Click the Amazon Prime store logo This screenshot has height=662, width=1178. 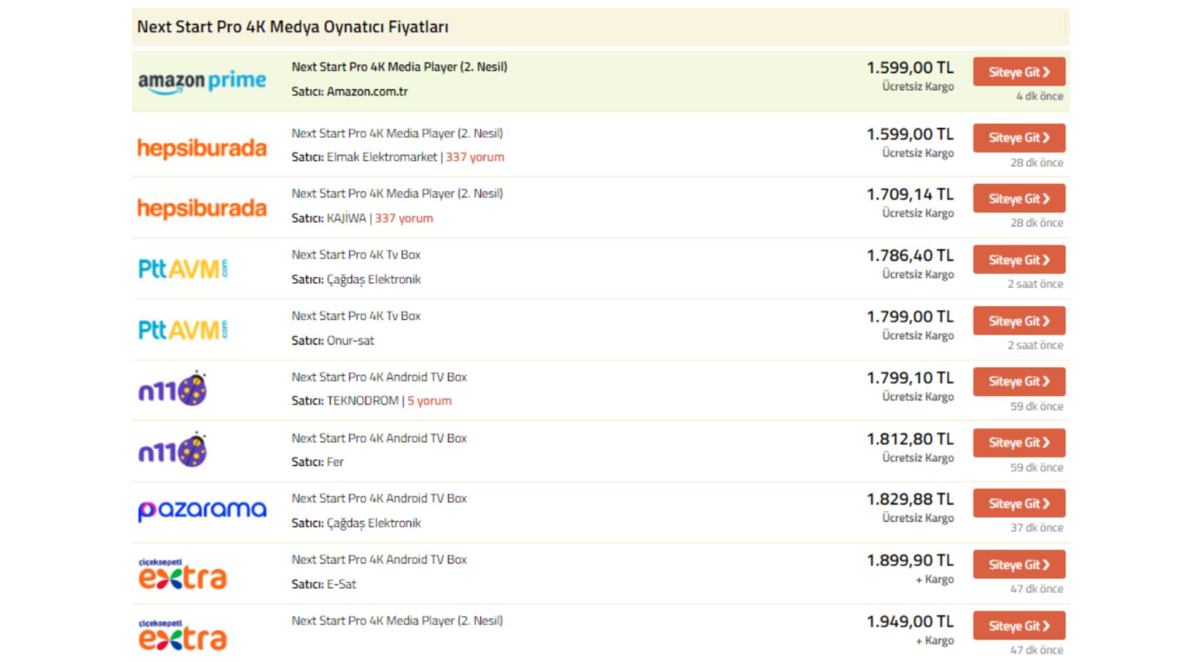point(202,82)
